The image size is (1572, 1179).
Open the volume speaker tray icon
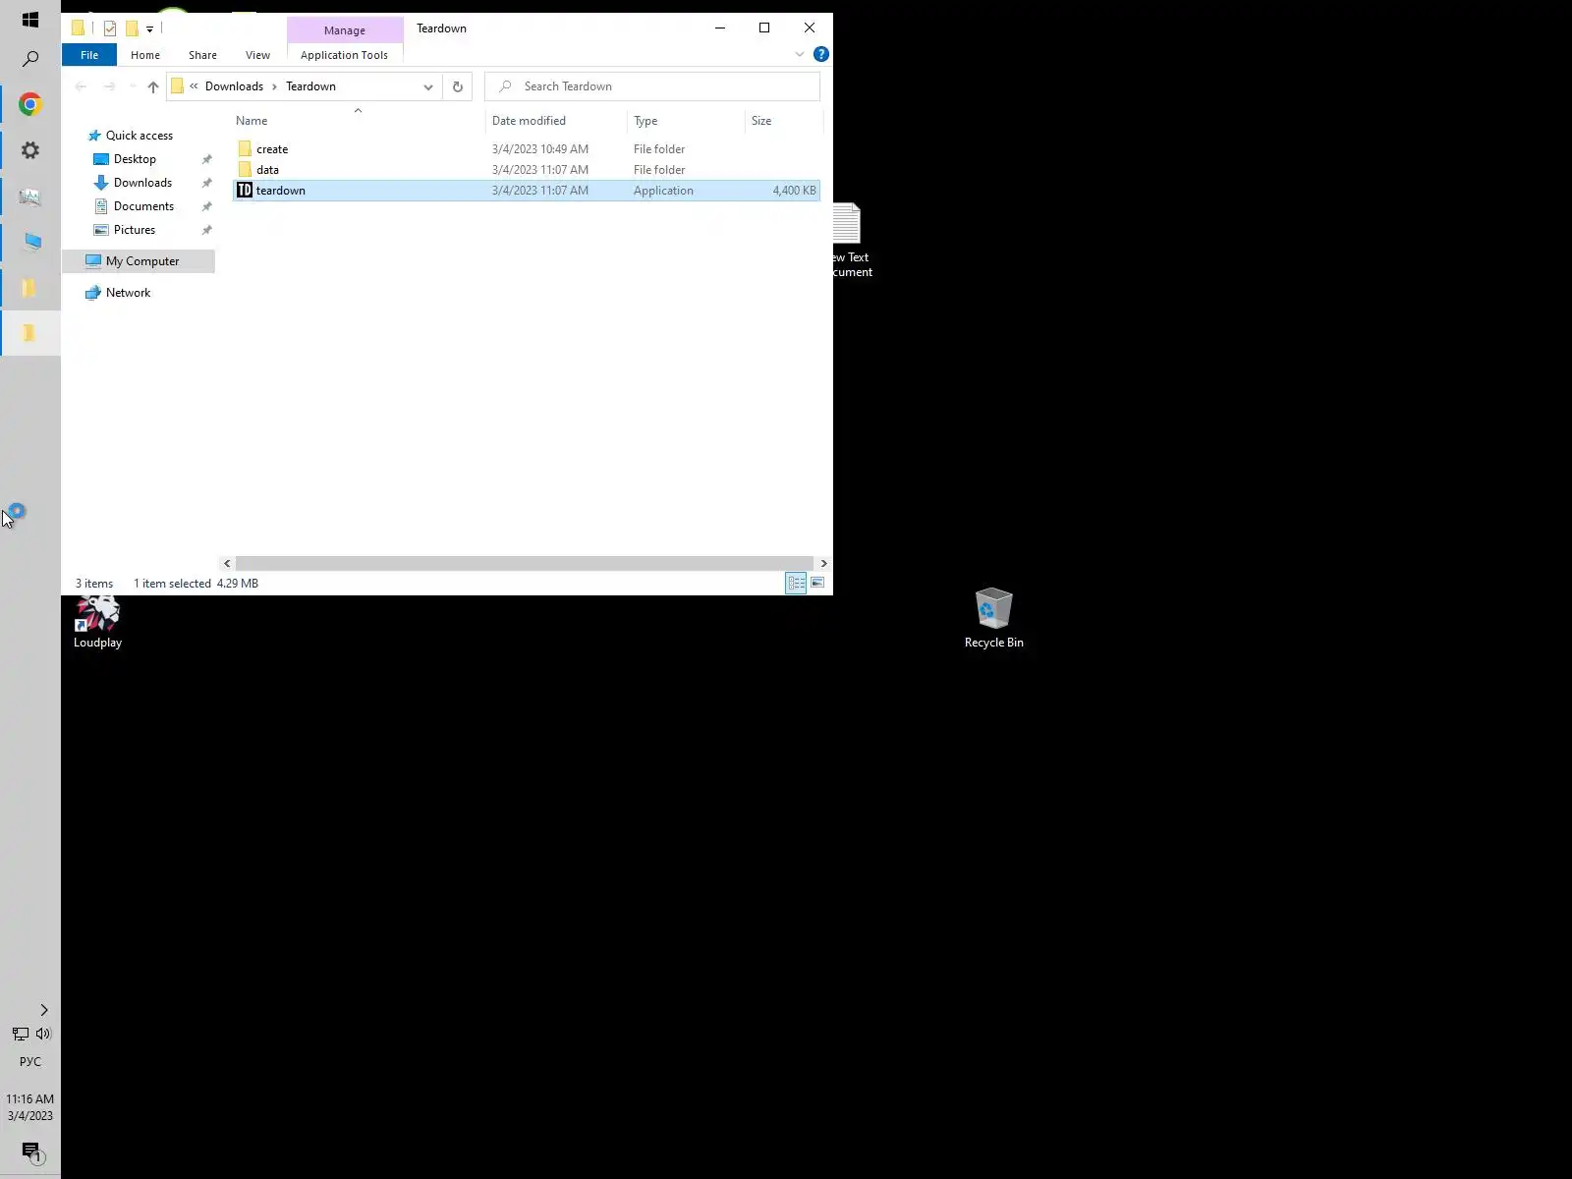coord(43,1034)
